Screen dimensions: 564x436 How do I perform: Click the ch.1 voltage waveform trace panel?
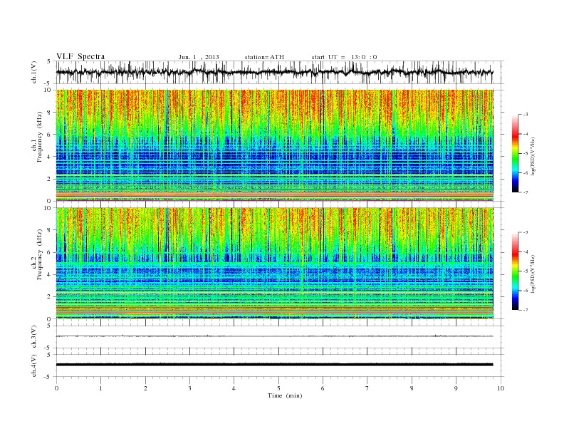click(x=280, y=72)
